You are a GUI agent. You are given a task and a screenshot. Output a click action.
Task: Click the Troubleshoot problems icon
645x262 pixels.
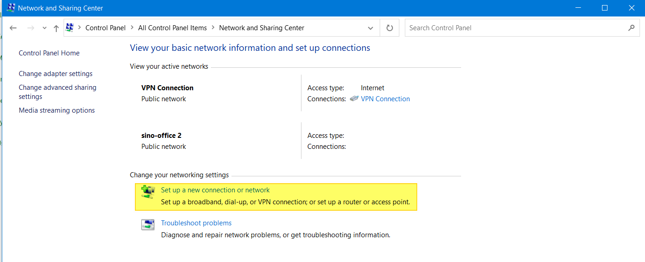[147, 224]
